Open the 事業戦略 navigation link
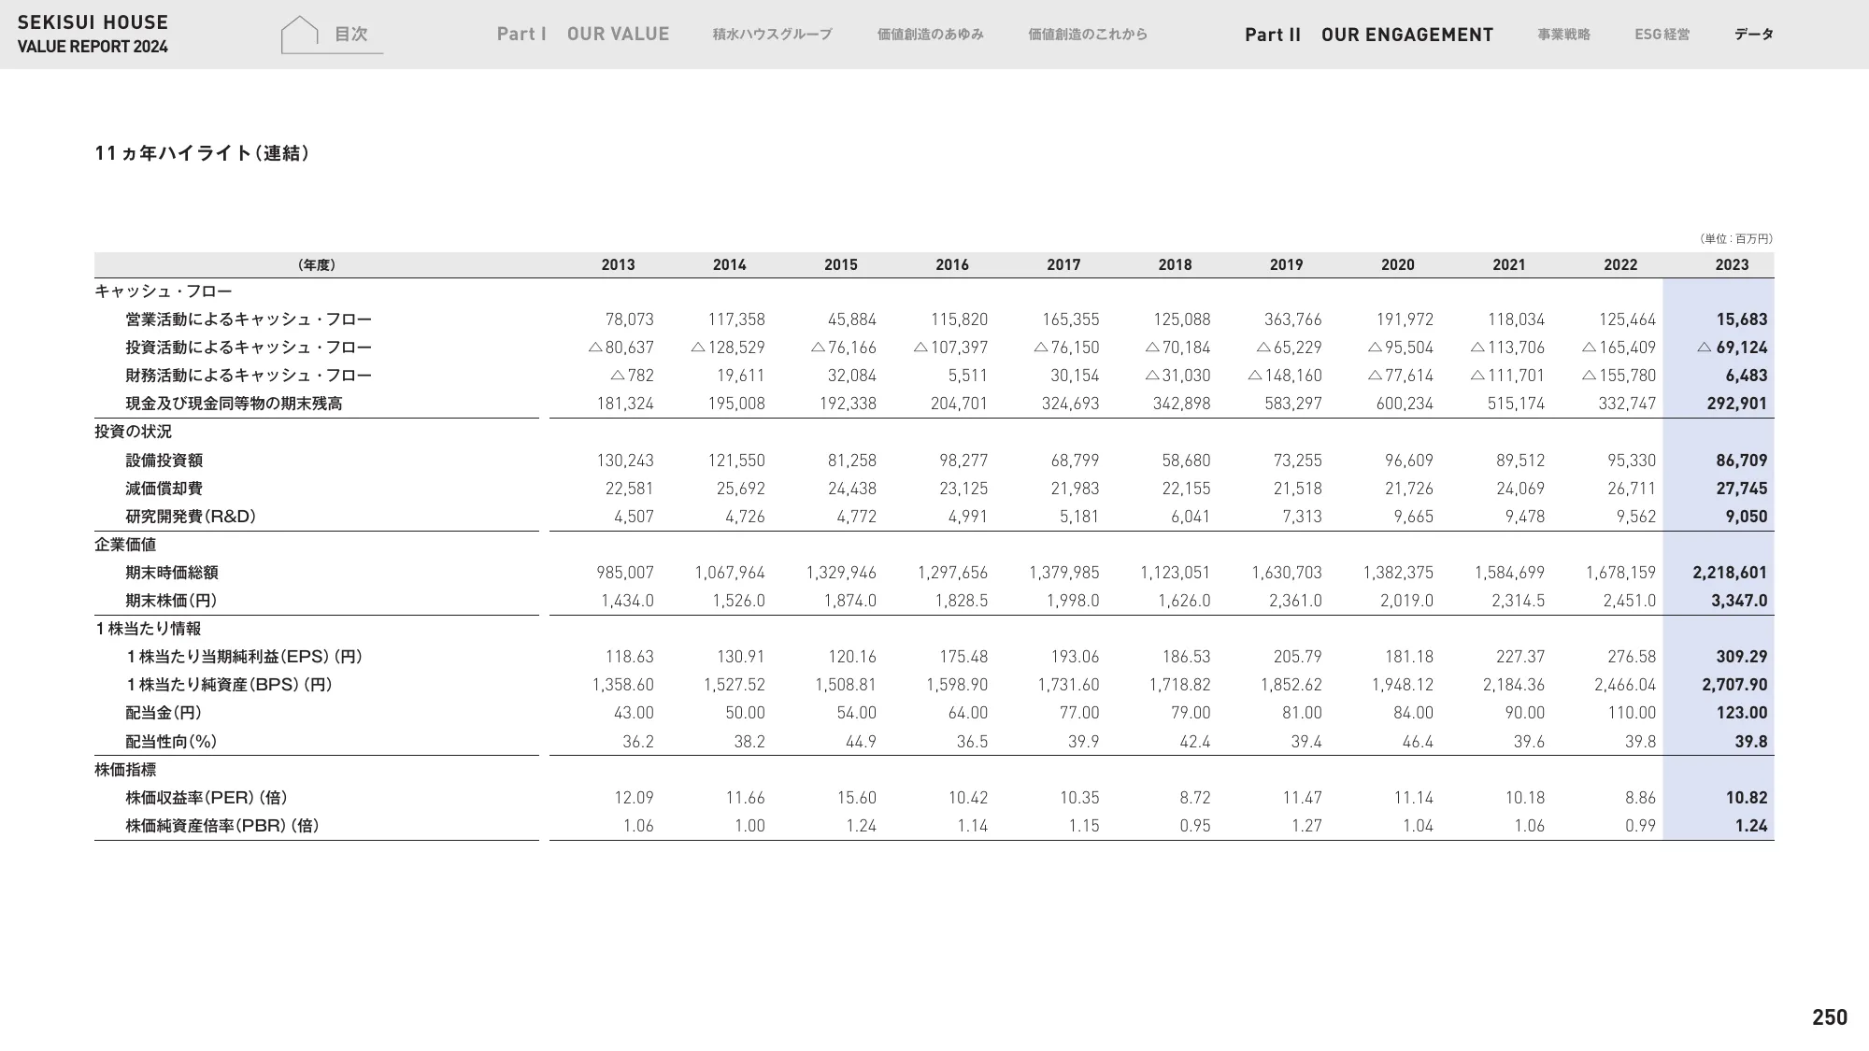 point(1563,35)
